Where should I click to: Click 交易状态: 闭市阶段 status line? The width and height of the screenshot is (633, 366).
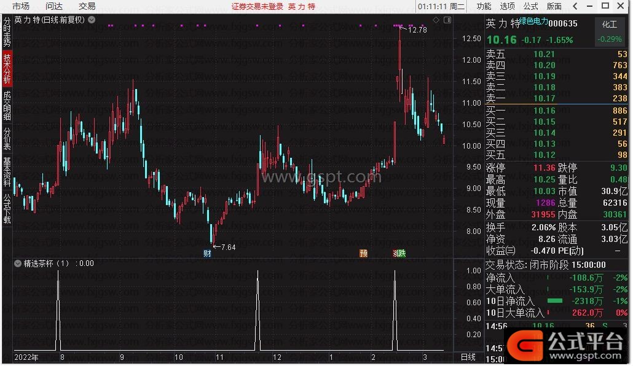point(545,265)
